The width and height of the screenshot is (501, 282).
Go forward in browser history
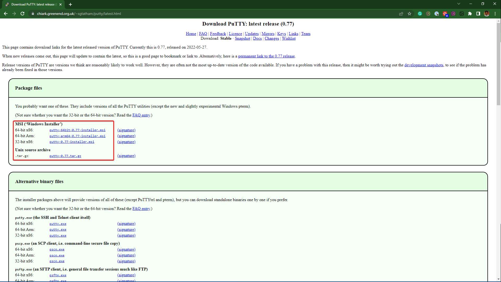[x=14, y=14]
